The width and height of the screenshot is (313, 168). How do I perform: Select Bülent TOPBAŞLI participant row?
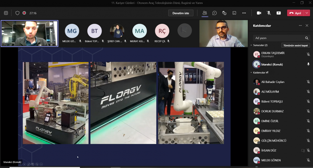pos(281,101)
